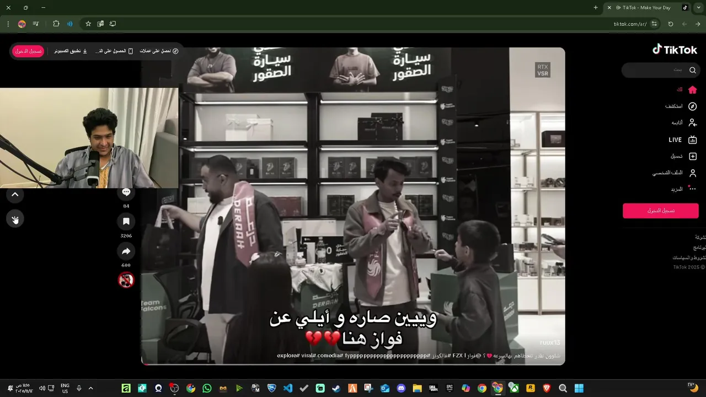
Task: Open File Explorer folder from taskbar
Action: [x=417, y=388]
